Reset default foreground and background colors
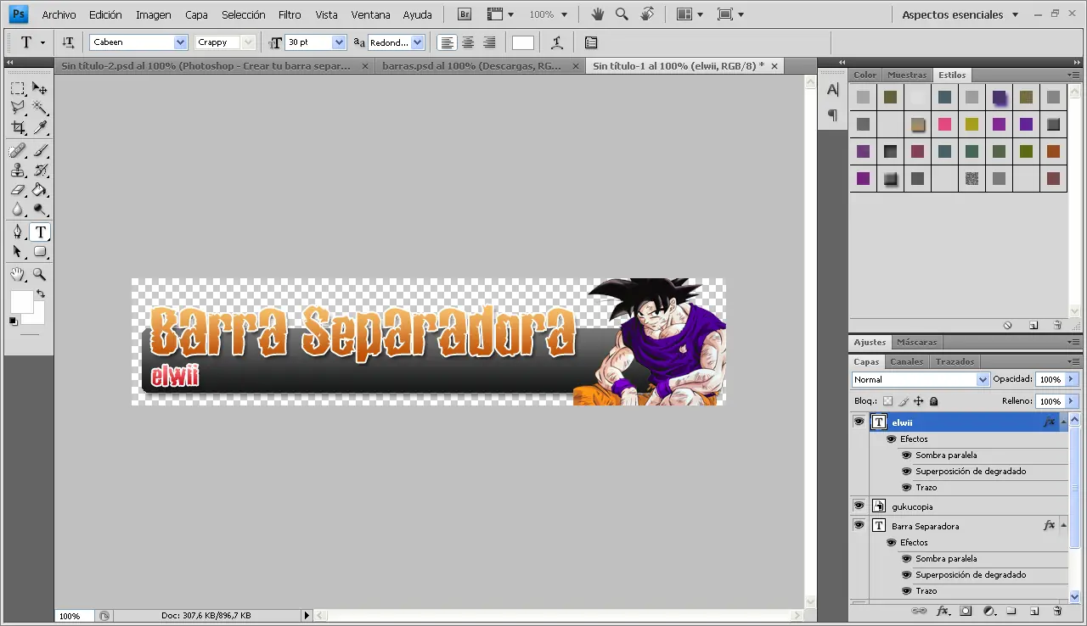The width and height of the screenshot is (1087, 626). 13,321
